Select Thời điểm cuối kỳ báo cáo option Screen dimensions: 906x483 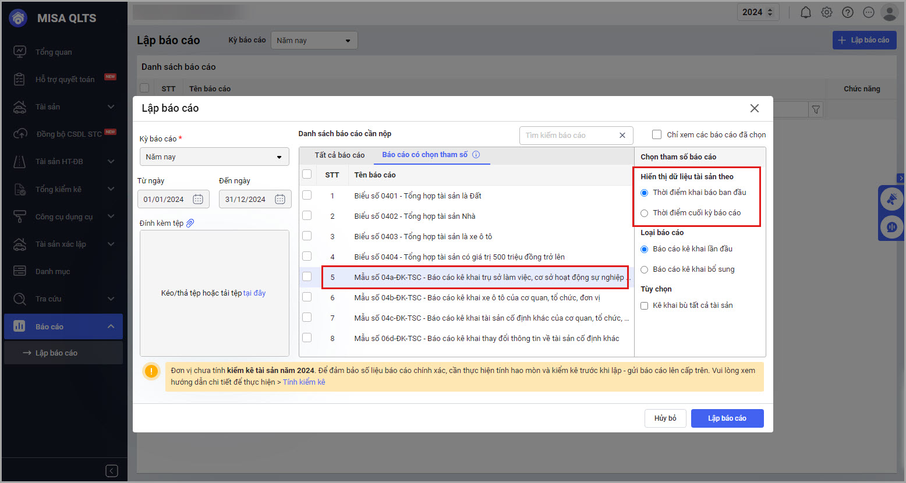(645, 213)
